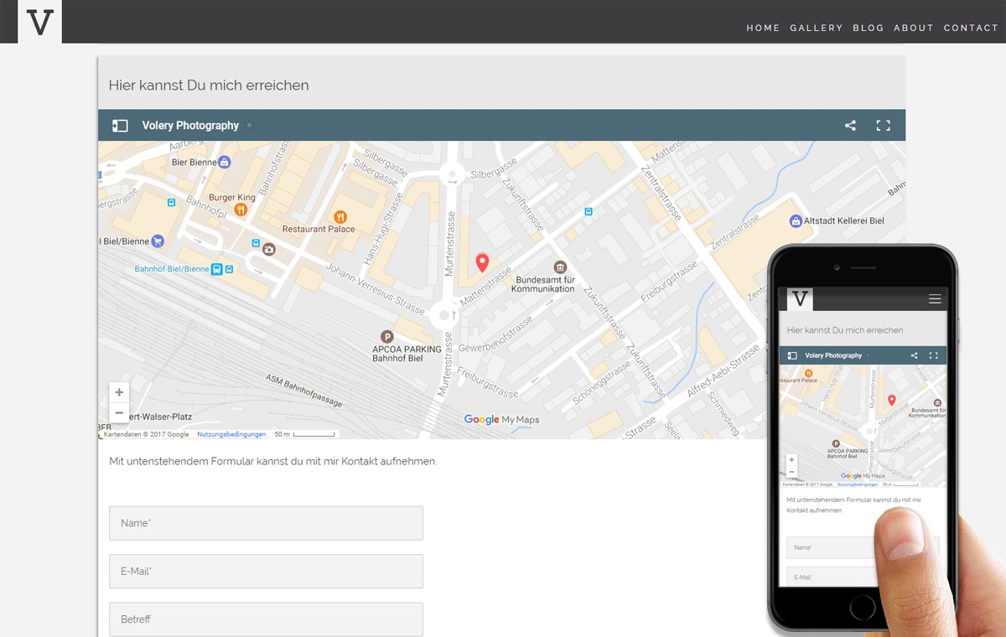Star the Volery Photography map
The height and width of the screenshot is (637, 1006).
click(250, 126)
